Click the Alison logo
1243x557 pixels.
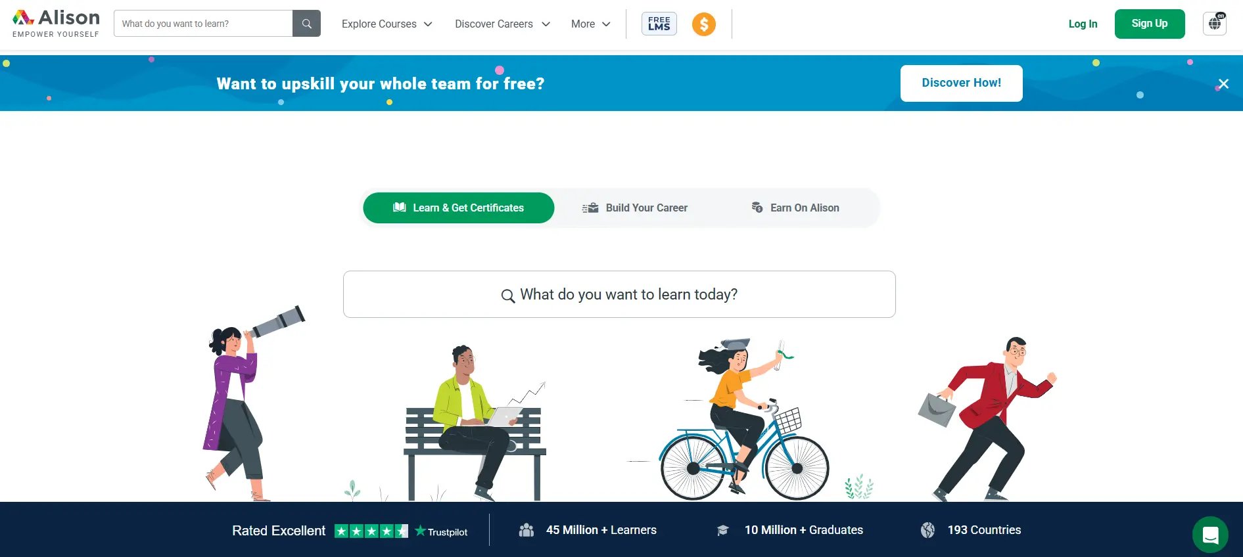pos(56,24)
